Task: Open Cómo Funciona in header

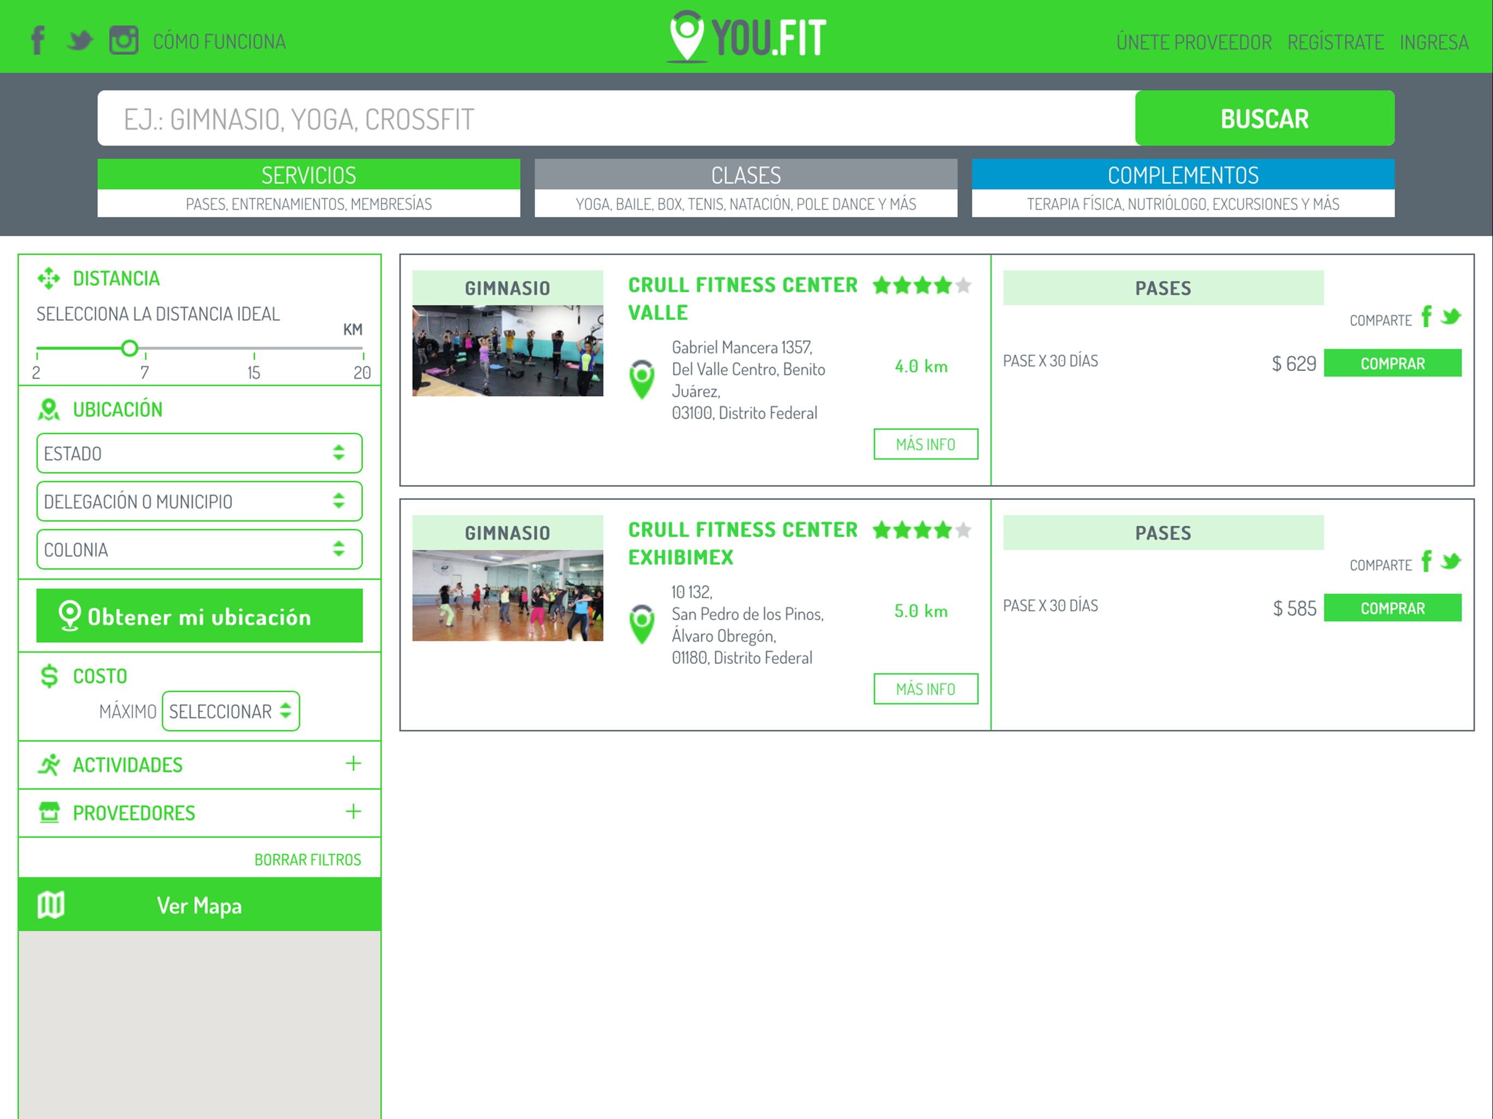Action: 219,42
